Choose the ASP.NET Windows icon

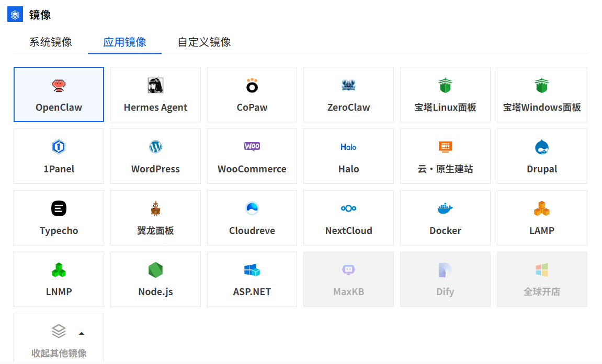(x=252, y=270)
